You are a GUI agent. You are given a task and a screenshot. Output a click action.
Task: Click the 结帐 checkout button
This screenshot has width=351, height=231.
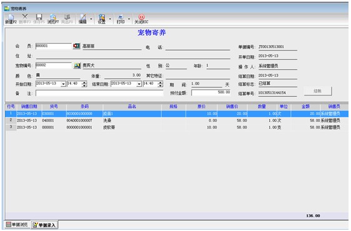coord(318,91)
